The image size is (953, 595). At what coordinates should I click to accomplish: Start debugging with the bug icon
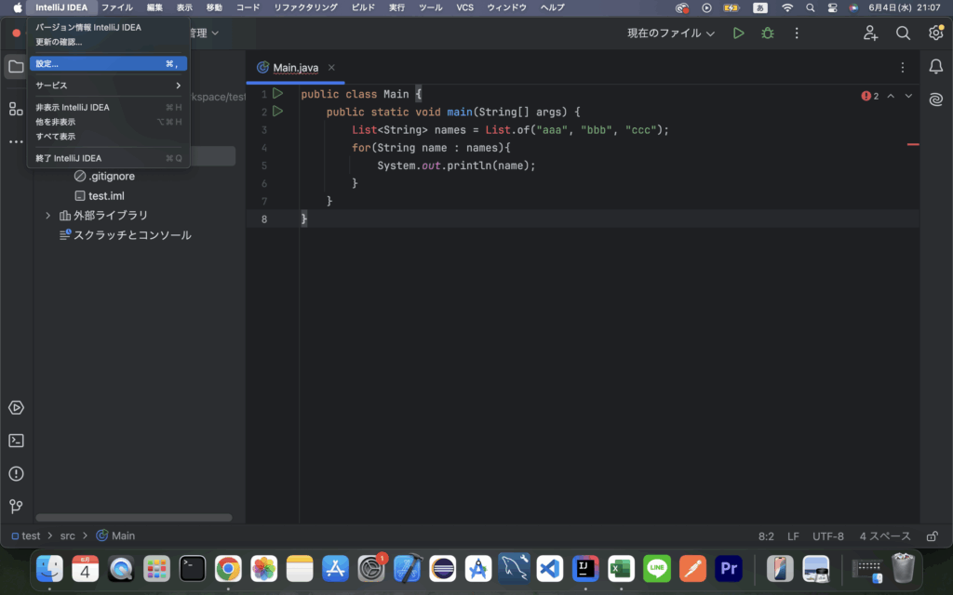click(x=767, y=33)
